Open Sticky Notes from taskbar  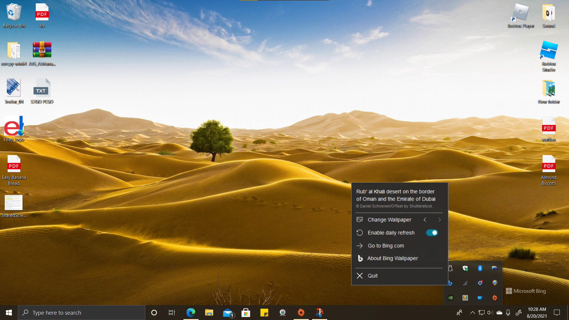pos(264,313)
